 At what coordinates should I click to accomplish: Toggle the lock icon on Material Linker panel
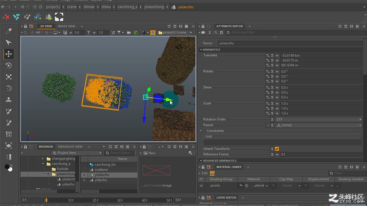coord(203,167)
